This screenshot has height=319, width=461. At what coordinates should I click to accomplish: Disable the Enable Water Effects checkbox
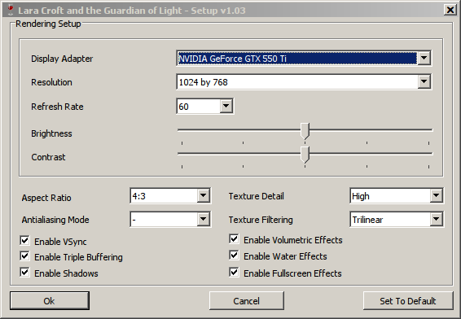234,256
